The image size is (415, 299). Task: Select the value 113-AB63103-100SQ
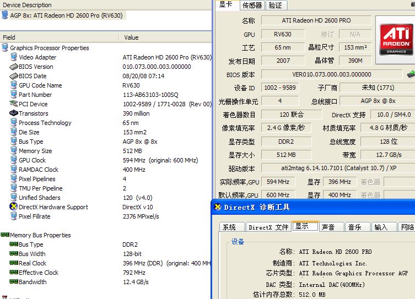click(x=150, y=95)
